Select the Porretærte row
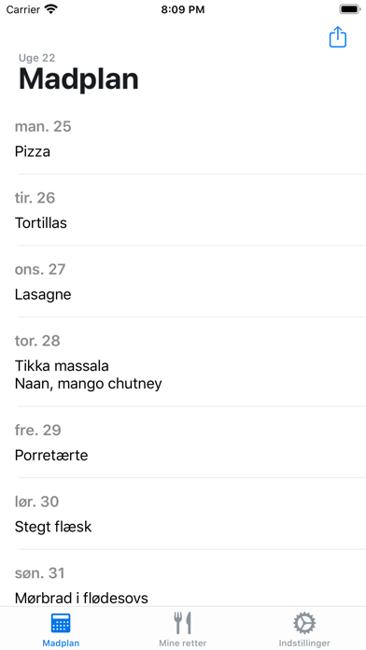Image resolution: width=366 pixels, height=650 pixels. tap(183, 443)
